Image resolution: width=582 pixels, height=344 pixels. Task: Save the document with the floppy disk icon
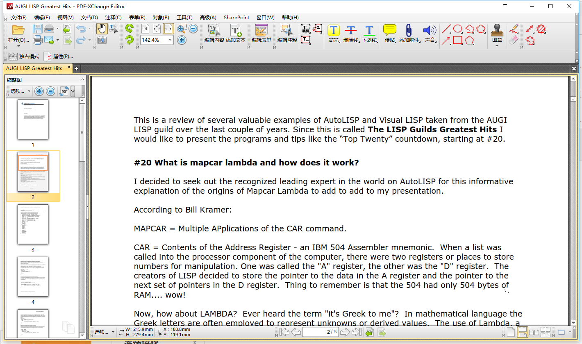[38, 29]
